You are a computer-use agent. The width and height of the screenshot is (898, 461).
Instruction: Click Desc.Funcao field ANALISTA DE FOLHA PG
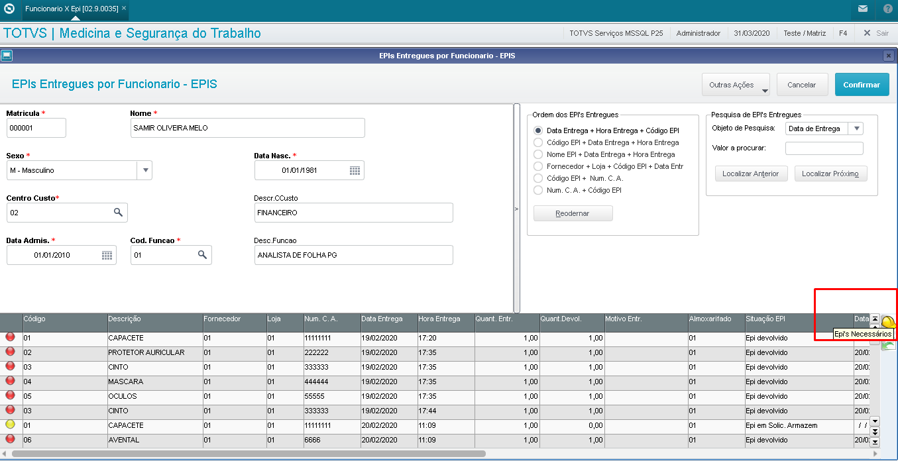pos(354,255)
